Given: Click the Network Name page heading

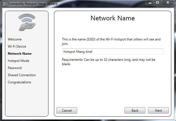Looking at the screenshot, I should pyautogui.click(x=113, y=18).
